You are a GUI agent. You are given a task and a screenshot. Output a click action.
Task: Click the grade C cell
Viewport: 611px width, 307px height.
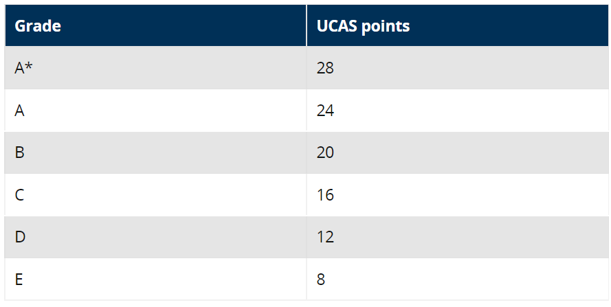click(x=19, y=195)
